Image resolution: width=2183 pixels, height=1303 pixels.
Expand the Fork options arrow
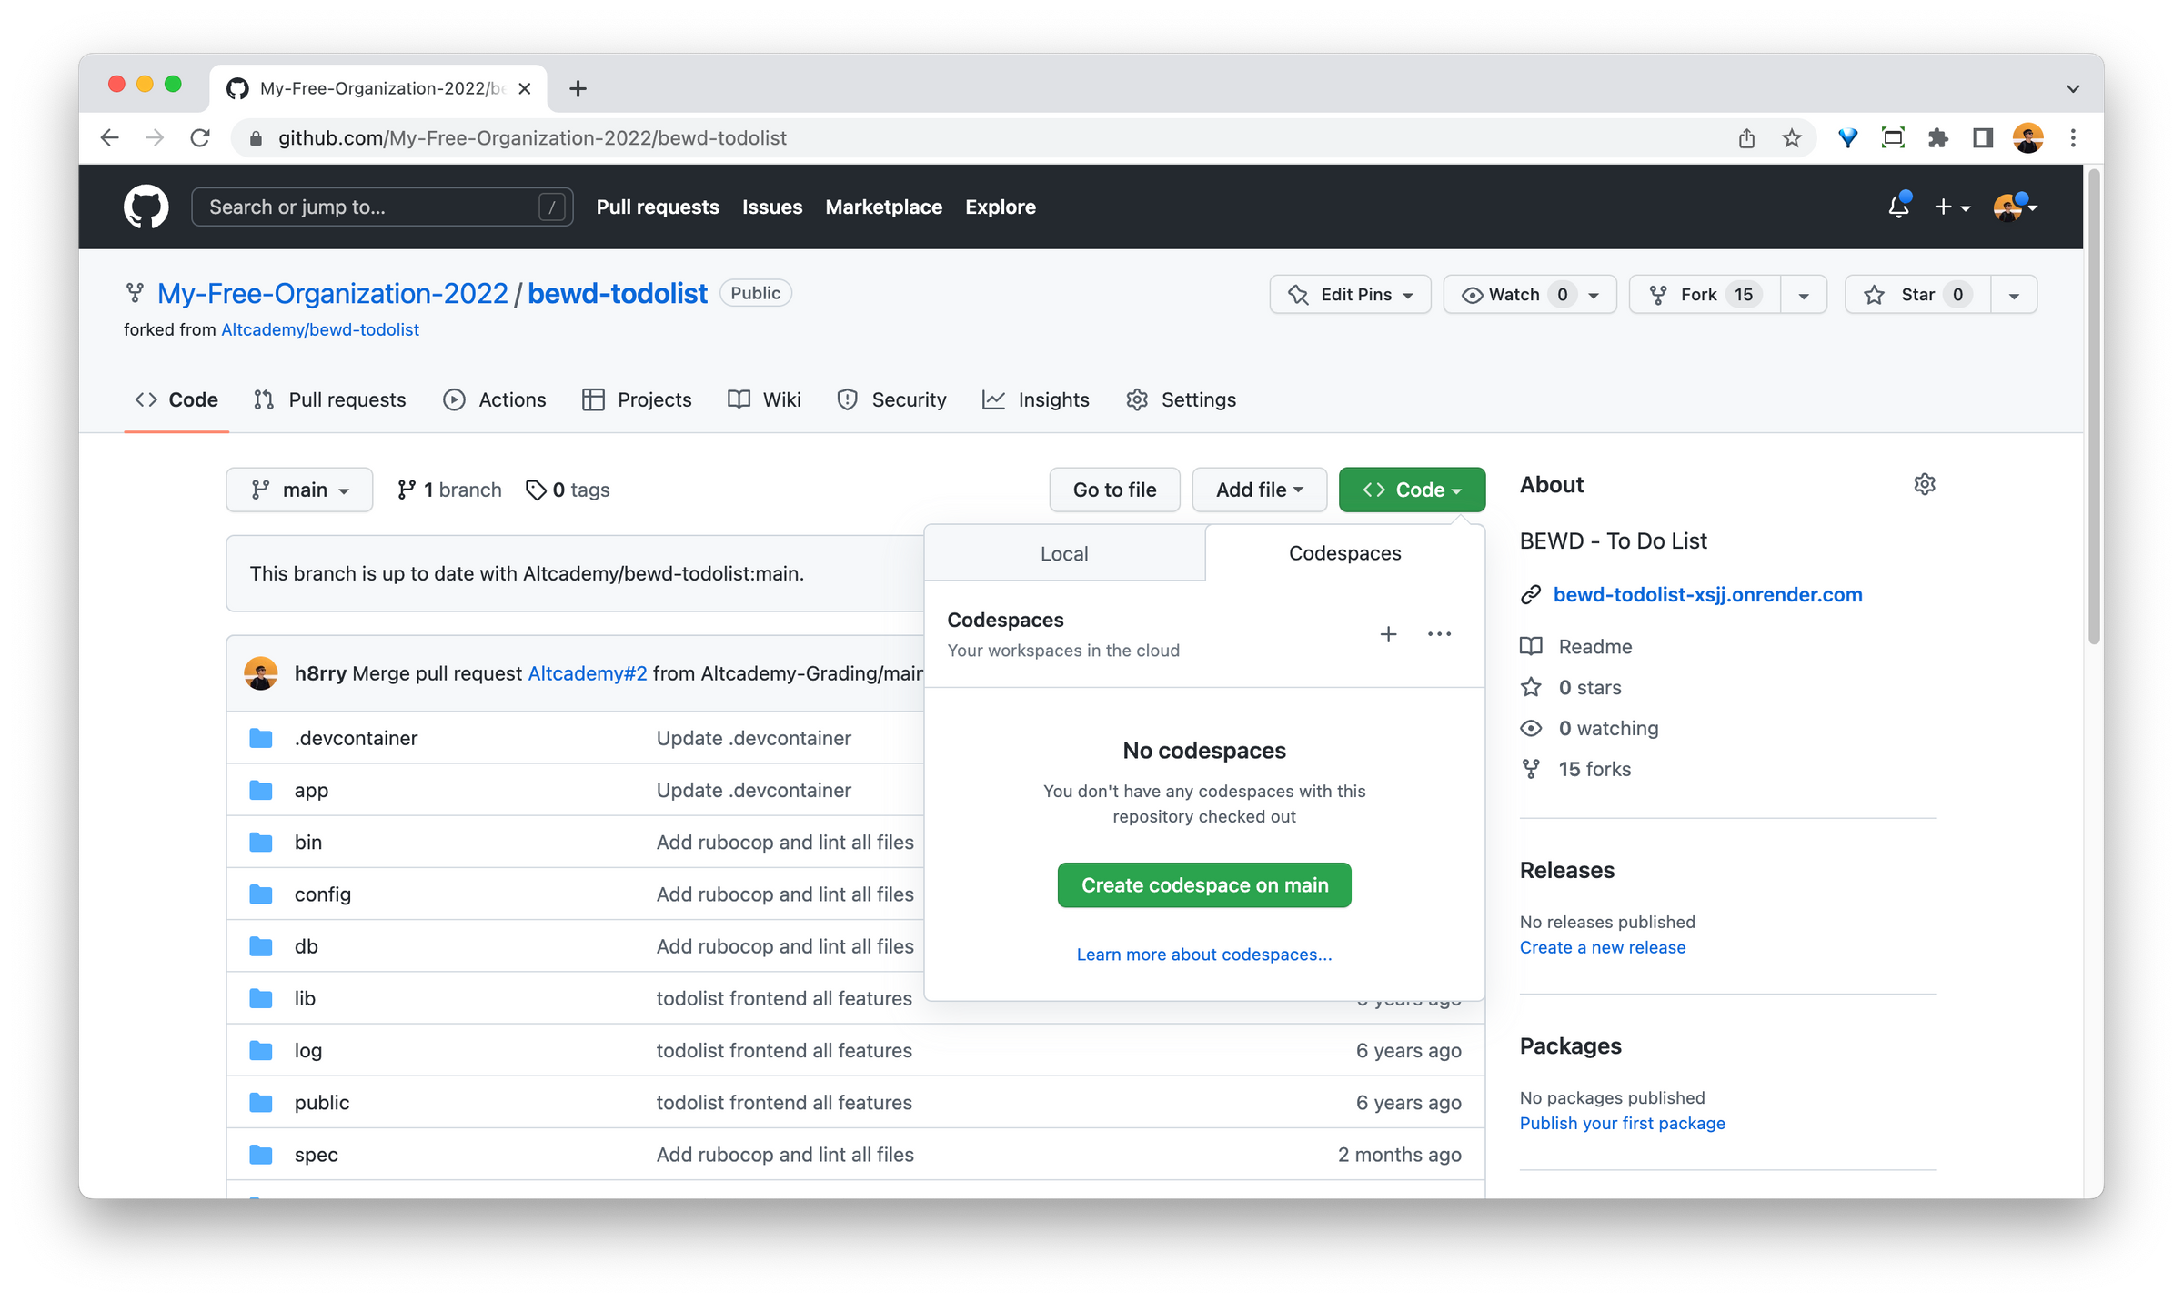coord(1803,294)
